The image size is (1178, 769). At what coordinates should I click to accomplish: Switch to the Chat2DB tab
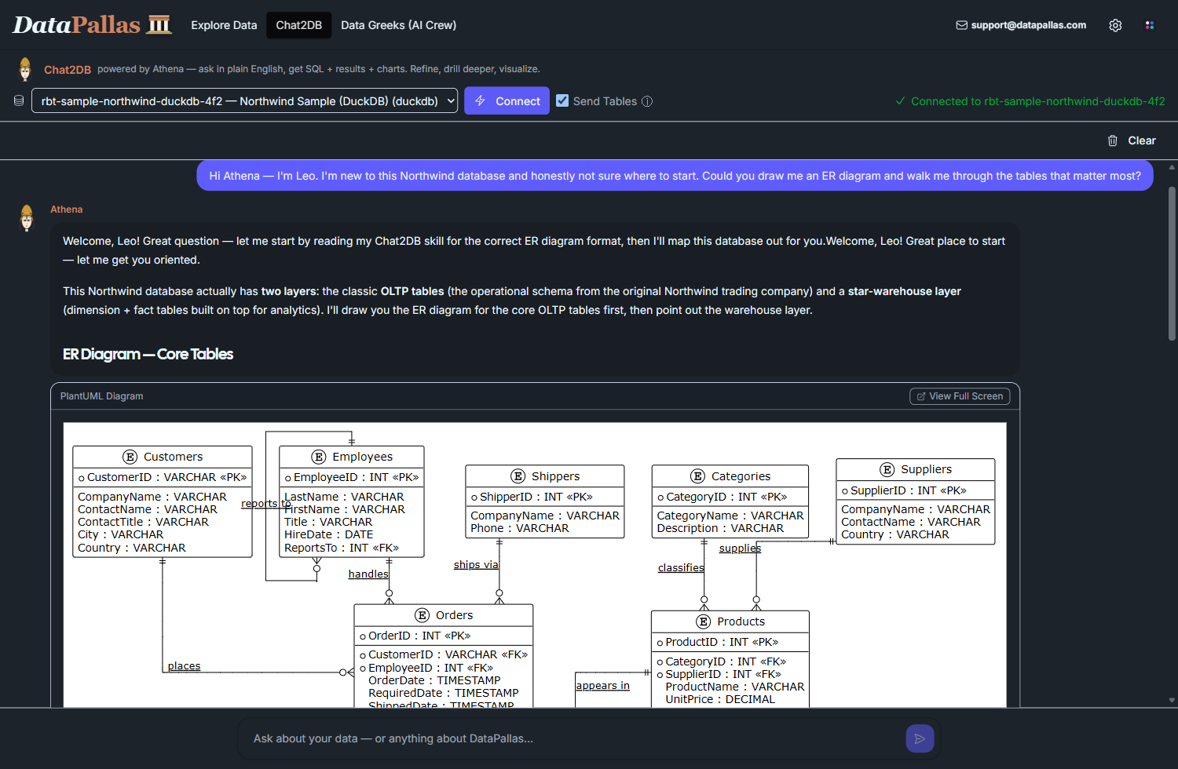point(298,25)
